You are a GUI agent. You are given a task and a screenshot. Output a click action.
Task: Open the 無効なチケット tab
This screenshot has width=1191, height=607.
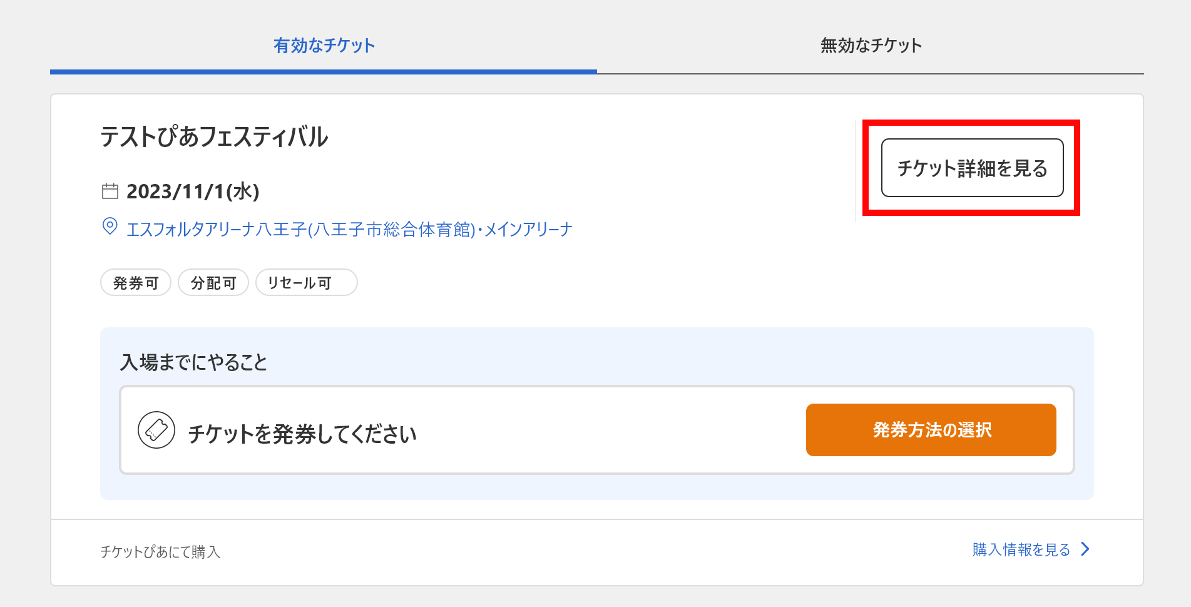point(871,46)
